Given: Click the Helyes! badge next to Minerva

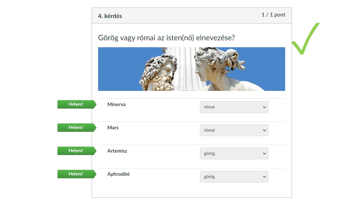Looking at the screenshot, I should point(77,104).
